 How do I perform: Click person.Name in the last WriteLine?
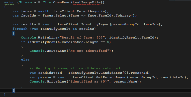[x=125, y=81]
